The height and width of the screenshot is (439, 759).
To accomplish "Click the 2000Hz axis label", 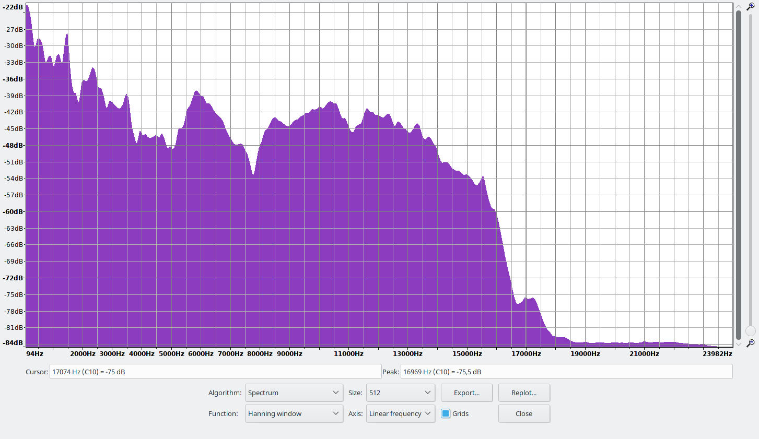I will coord(83,353).
